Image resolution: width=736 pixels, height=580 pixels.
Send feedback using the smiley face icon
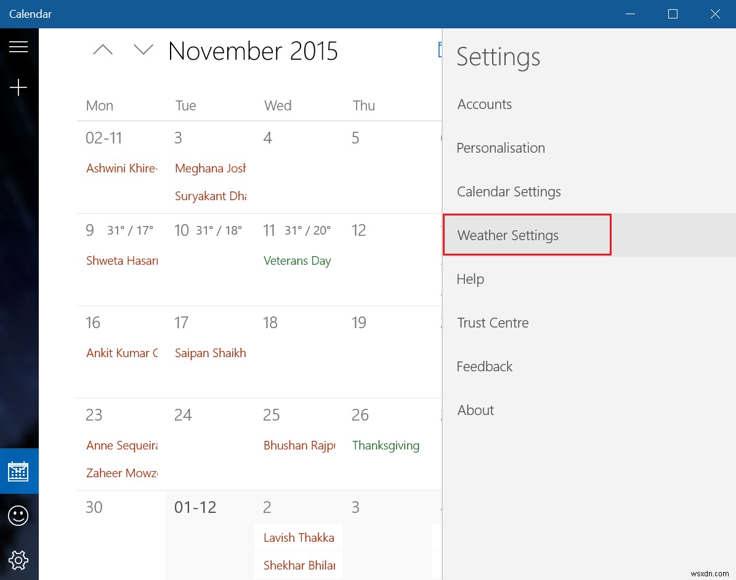(x=18, y=515)
